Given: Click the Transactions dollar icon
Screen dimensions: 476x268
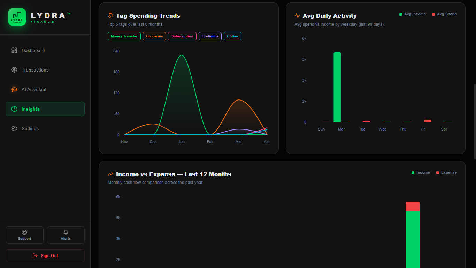Looking at the screenshot, I should pyautogui.click(x=14, y=70).
